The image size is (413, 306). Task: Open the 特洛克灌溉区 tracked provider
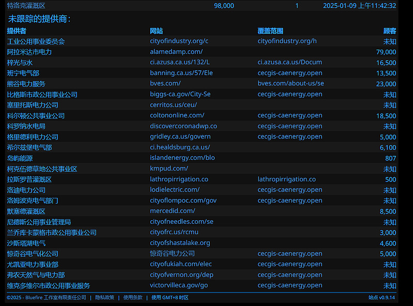click(26, 6)
